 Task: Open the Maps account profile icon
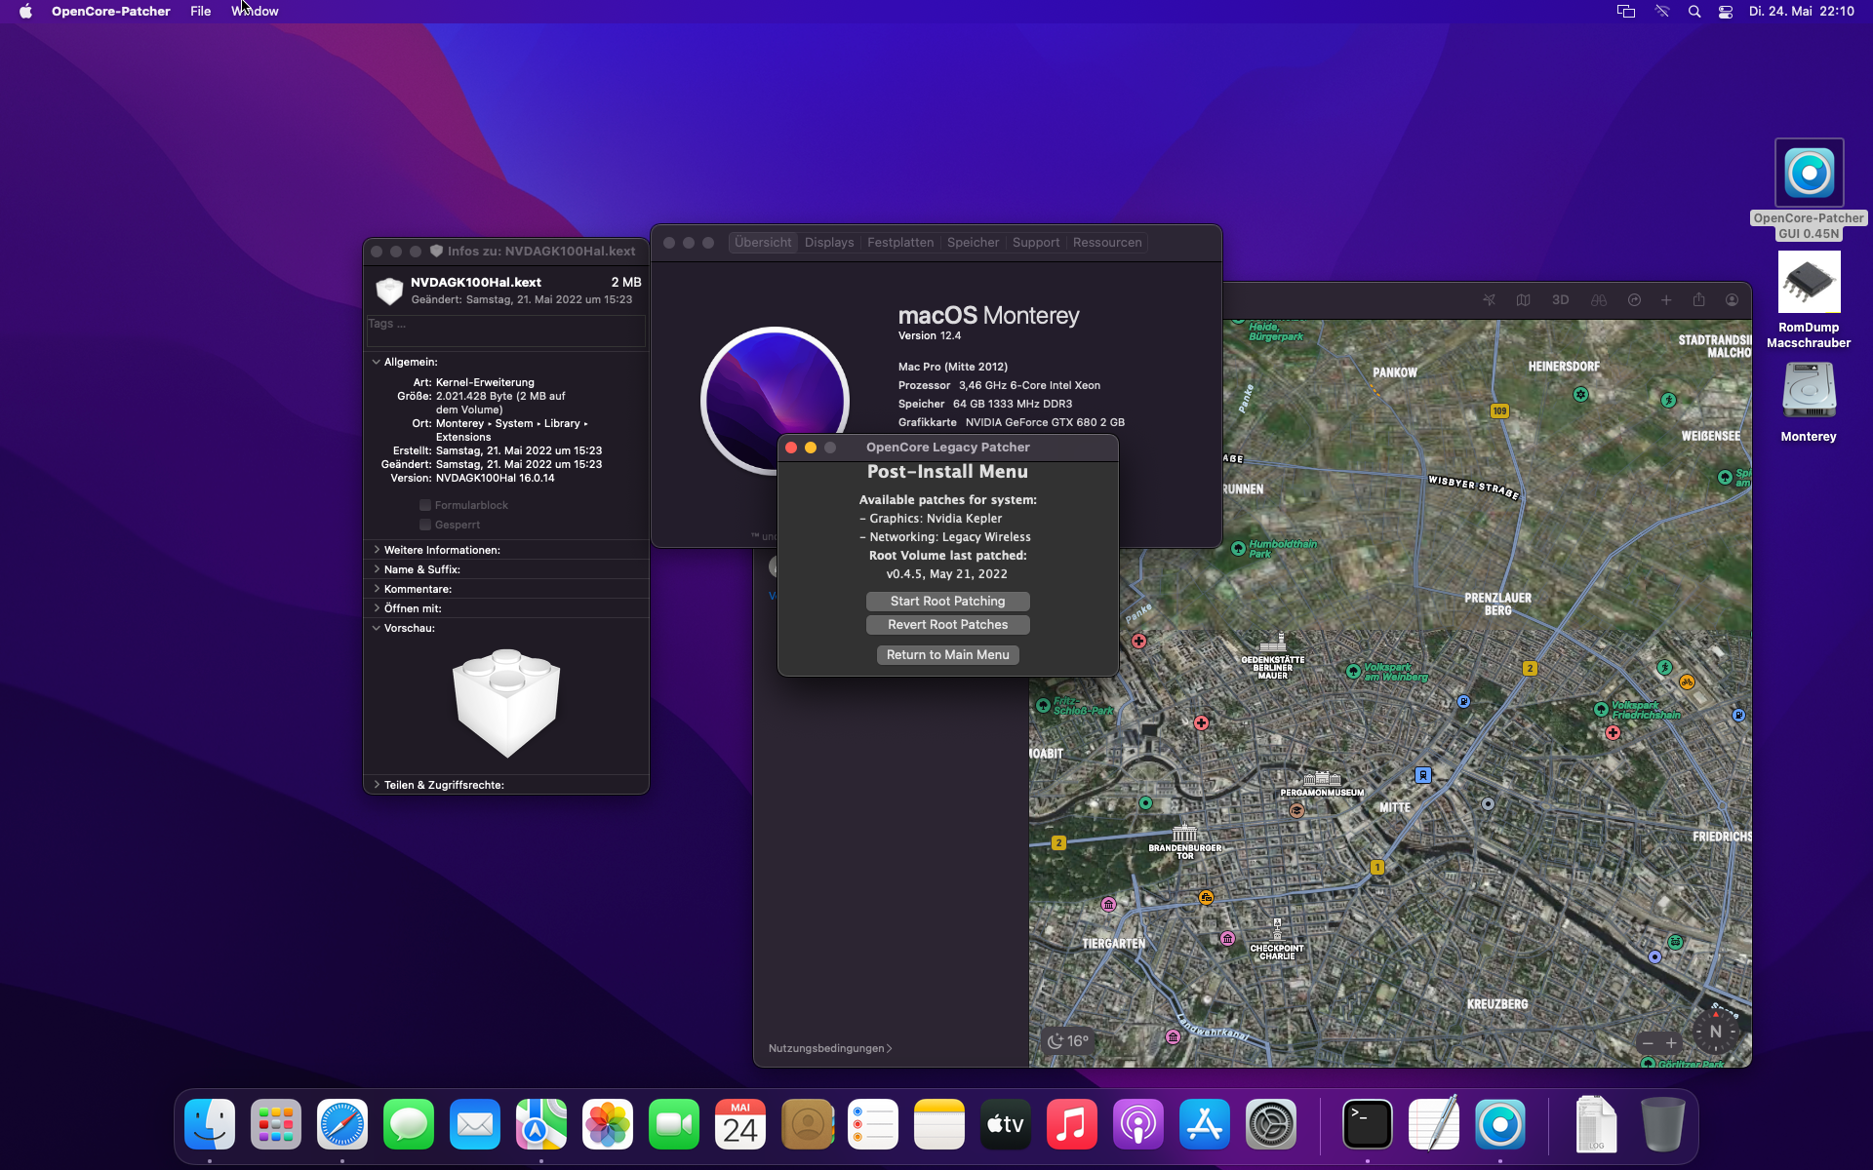[1732, 300]
